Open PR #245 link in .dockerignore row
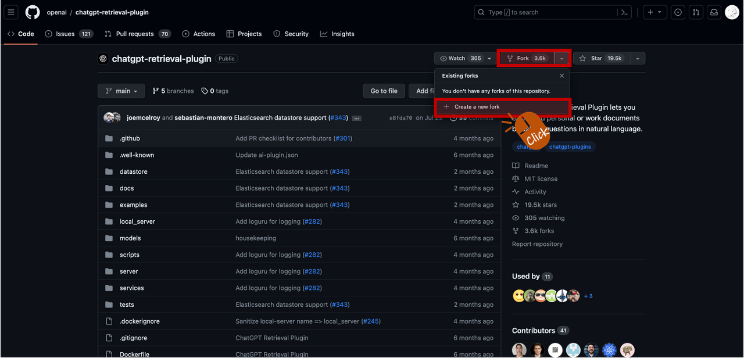 pos(371,321)
